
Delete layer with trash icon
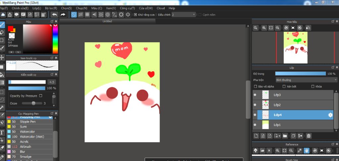click(x=309, y=136)
